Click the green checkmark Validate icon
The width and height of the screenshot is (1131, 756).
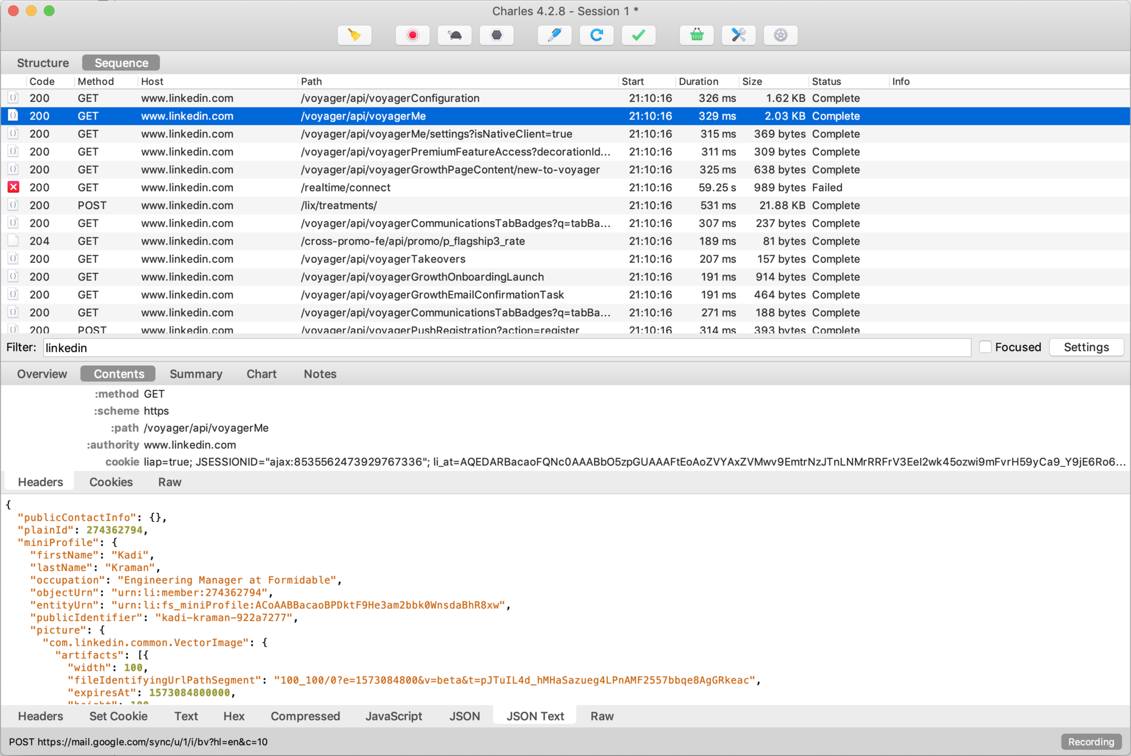tap(638, 35)
